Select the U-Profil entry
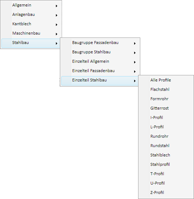The height and width of the screenshot is (199, 194). 166,183
